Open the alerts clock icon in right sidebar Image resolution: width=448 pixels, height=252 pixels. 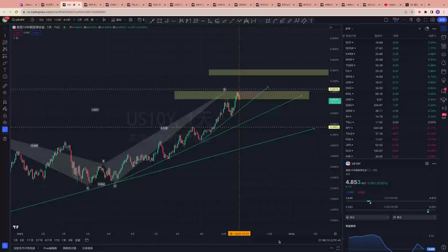tap(444, 37)
